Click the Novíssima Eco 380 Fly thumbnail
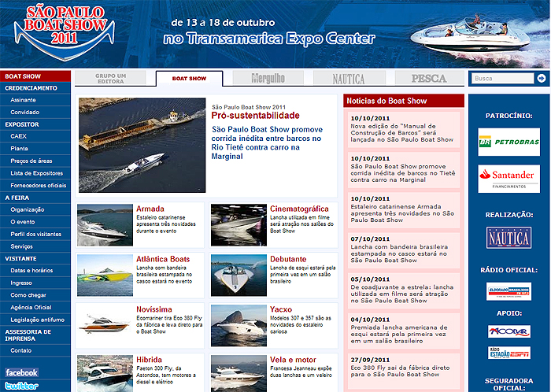The image size is (551, 392). click(x=105, y=325)
